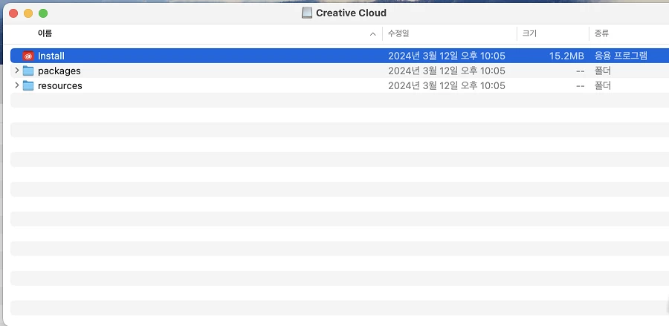Screen dimensions: 669x326
Task: Minimize the window with the yellow button
Action: pos(28,13)
